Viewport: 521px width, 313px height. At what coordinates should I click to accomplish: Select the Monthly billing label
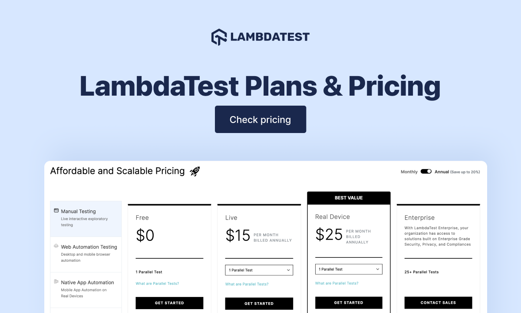(409, 172)
